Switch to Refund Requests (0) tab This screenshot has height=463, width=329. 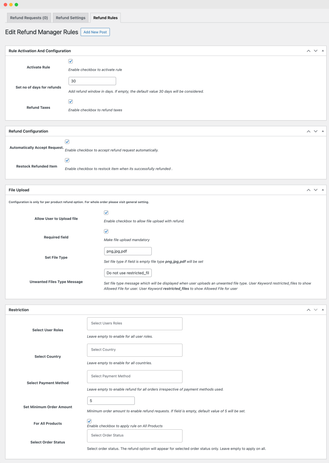pyautogui.click(x=29, y=18)
